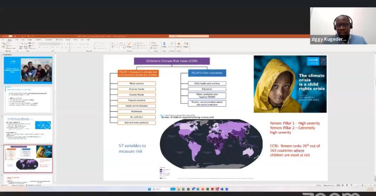Viewport: 376px width, 196px height.
Task: Open the Slide Show ribbon tab
Action: click(59, 40)
